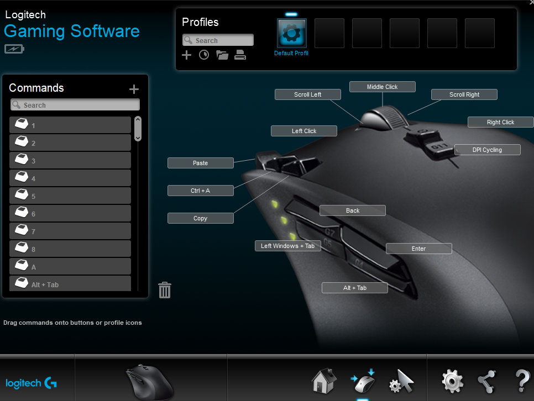Image resolution: width=534 pixels, height=401 pixels.
Task: Click the Left Windows + Tab assignment label
Action: pyautogui.click(x=288, y=246)
